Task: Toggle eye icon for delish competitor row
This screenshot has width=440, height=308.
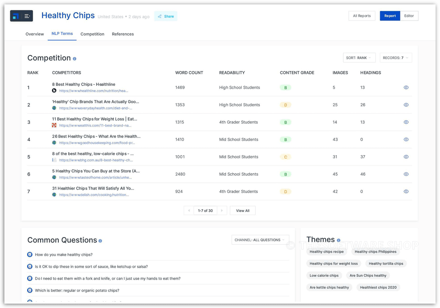Action: pyautogui.click(x=406, y=191)
